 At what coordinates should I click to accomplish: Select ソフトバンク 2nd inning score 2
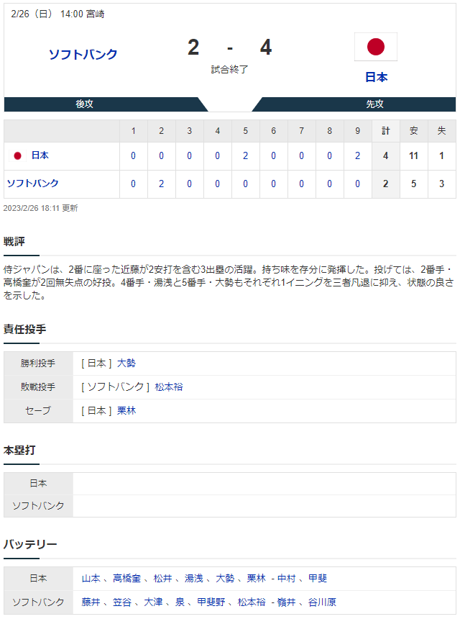click(x=161, y=184)
